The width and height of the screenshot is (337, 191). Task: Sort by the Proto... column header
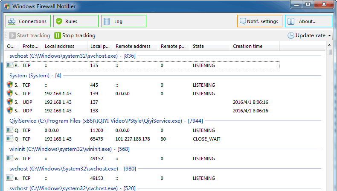tap(31, 46)
